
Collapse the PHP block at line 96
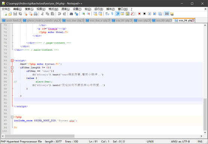coord(12,117)
